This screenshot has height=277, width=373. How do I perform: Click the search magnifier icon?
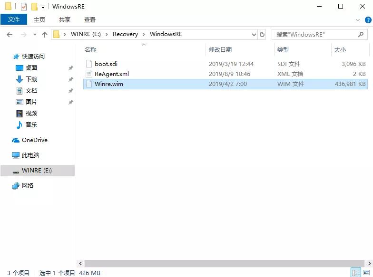tap(361, 34)
